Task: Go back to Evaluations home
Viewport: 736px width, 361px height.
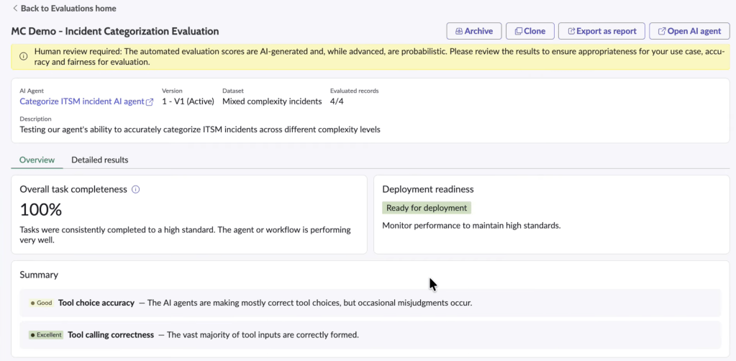Action: (68, 9)
